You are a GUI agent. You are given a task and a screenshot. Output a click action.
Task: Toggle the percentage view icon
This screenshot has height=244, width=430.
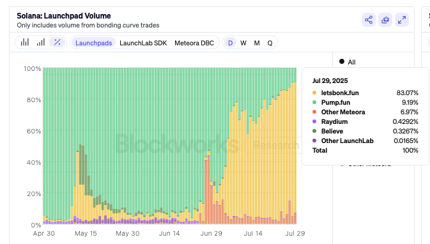[x=57, y=43]
